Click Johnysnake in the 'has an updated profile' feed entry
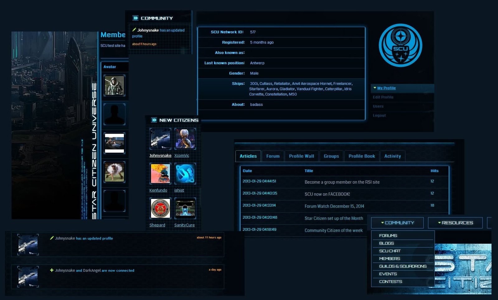This screenshot has width=498, height=300. [x=65, y=238]
